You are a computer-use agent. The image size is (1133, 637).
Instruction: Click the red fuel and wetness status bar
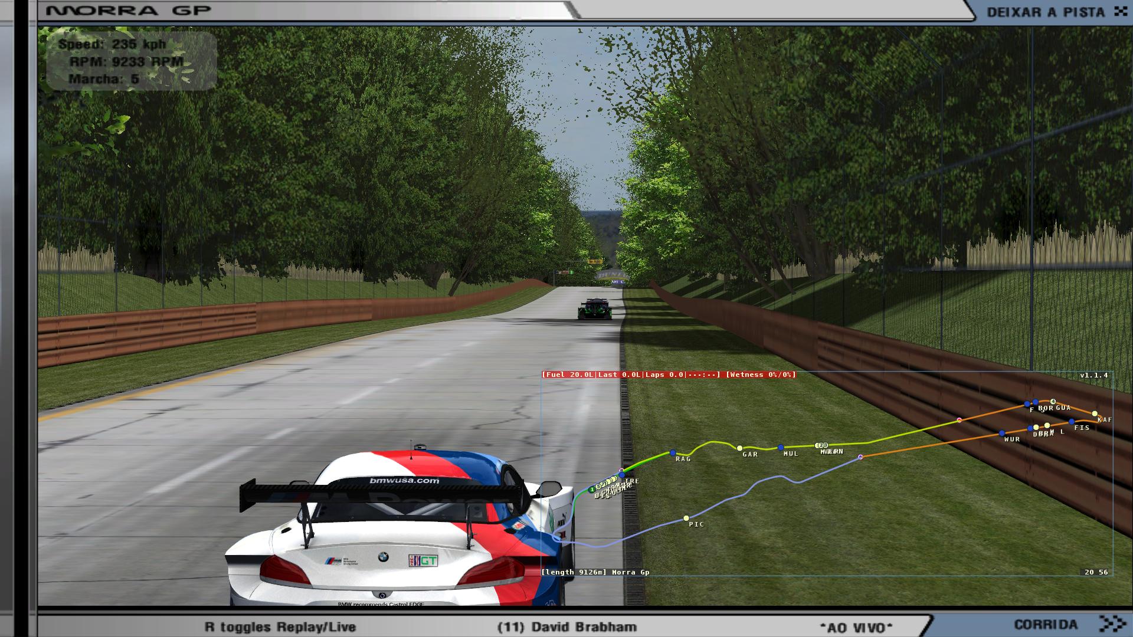point(669,375)
